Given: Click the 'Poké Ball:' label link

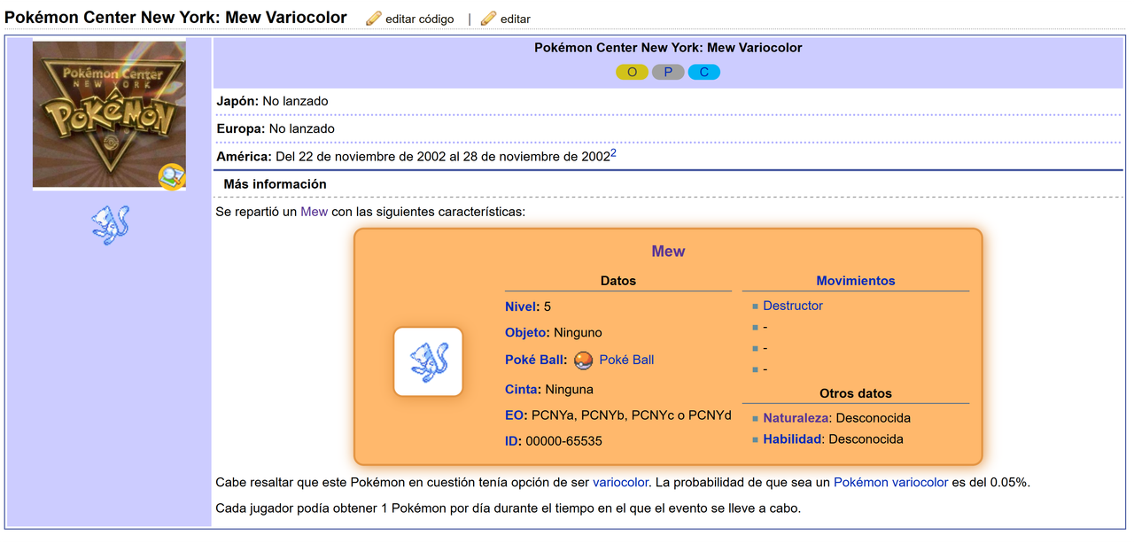Looking at the screenshot, I should pyautogui.click(x=536, y=360).
